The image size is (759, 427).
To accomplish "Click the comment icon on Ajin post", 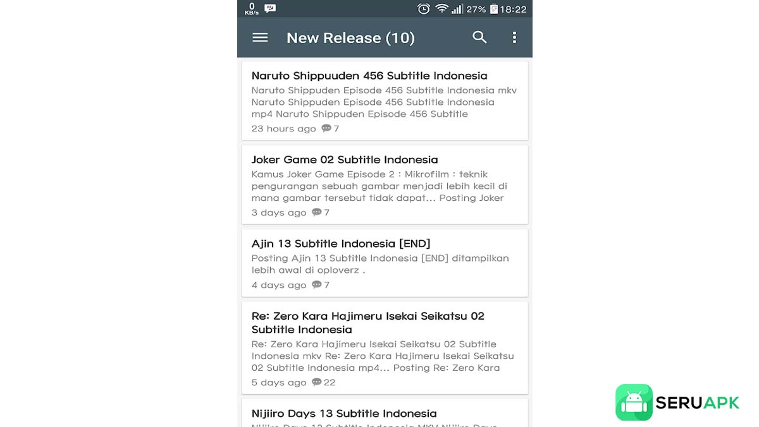I will click(317, 285).
